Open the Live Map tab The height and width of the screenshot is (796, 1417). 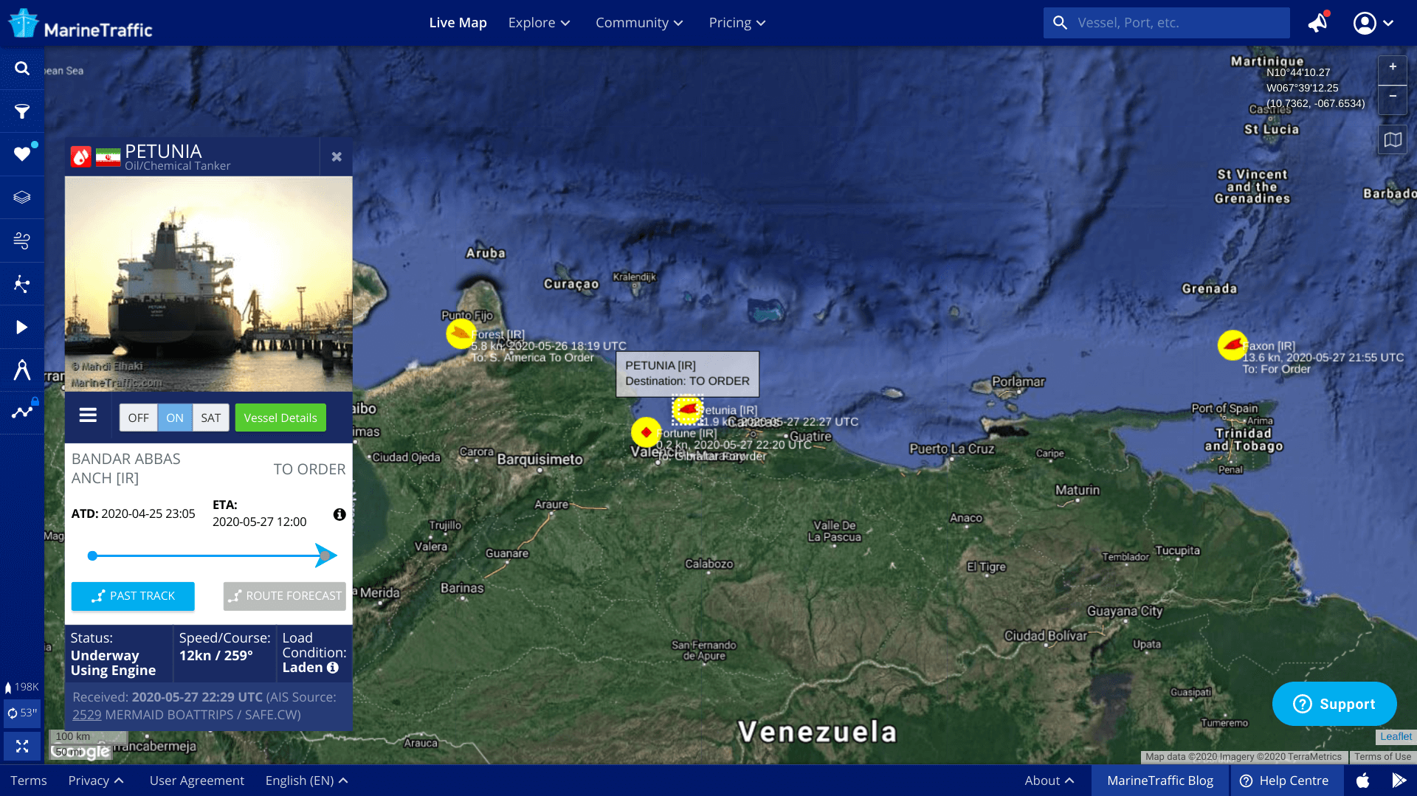tap(458, 23)
